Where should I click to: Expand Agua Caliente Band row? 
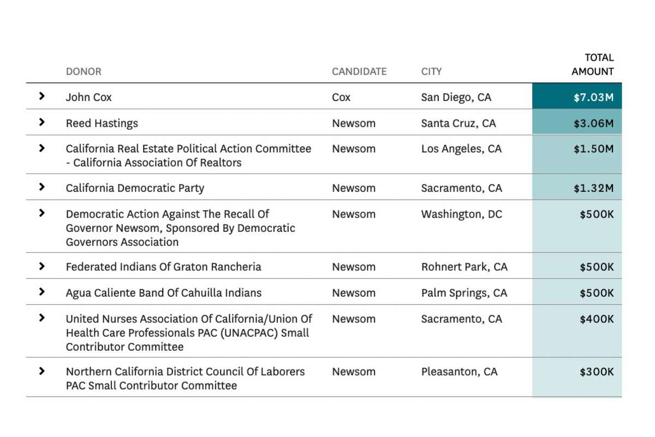(42, 292)
